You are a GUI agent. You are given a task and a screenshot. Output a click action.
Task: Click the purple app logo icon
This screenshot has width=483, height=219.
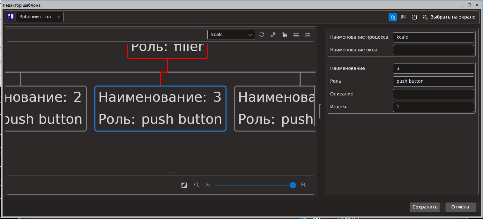[x=10, y=17]
